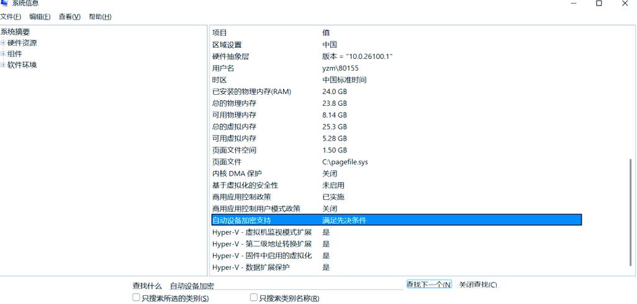
Task: Select the 商用应用控制政策 row
Action: [397, 198]
